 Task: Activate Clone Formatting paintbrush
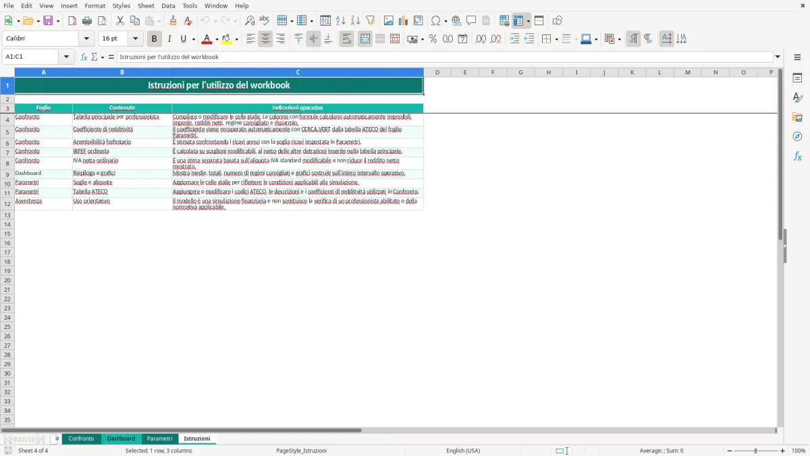click(x=173, y=21)
